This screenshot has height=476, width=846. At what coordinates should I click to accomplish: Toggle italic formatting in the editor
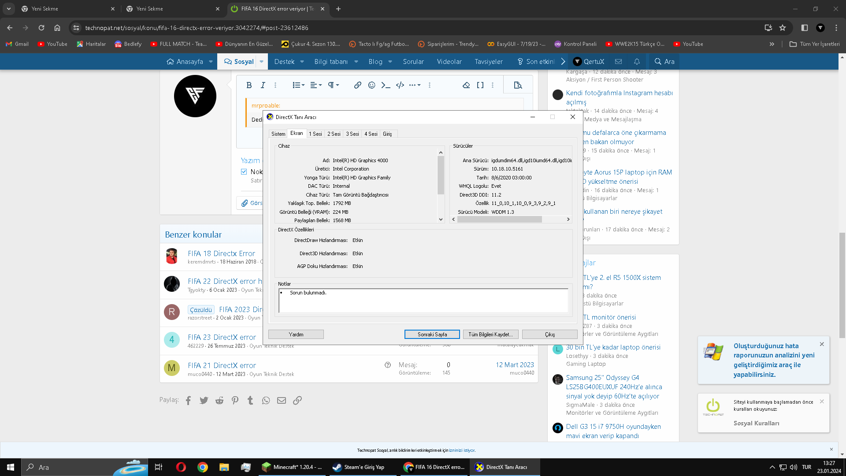pos(263,85)
